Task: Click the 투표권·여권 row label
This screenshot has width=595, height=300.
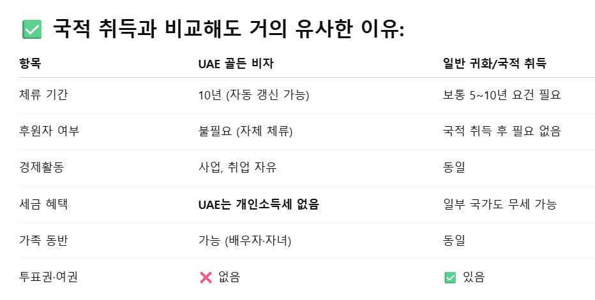Action: (48, 277)
